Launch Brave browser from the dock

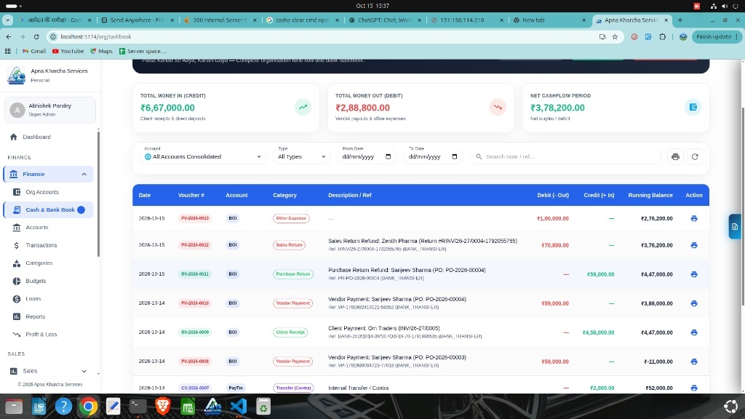163,406
